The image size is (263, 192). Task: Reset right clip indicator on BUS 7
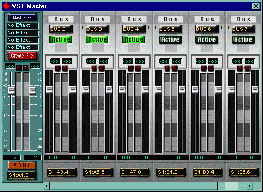coord(247,68)
